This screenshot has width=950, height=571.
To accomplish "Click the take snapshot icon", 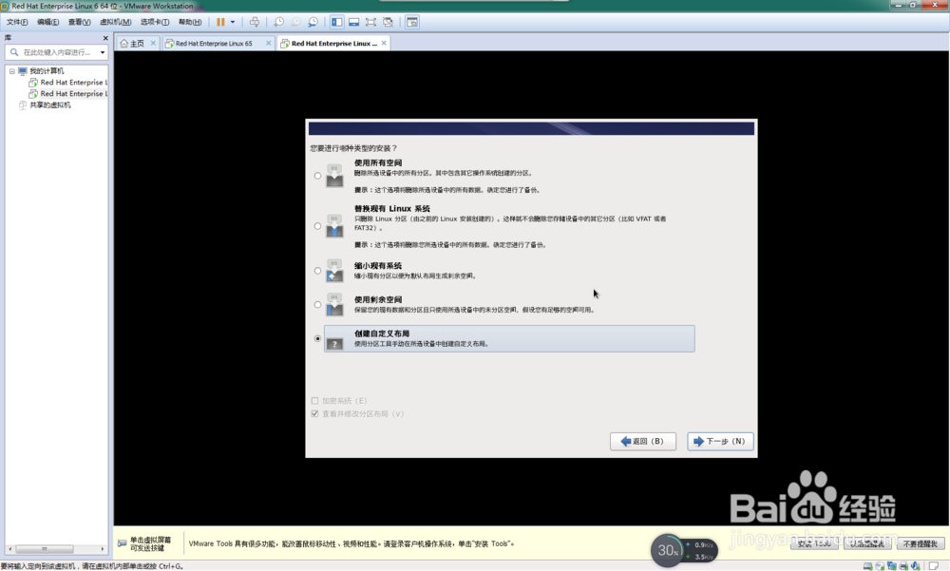I will pyautogui.click(x=278, y=22).
